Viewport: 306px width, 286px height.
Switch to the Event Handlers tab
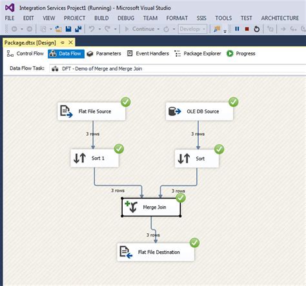[x=148, y=53]
